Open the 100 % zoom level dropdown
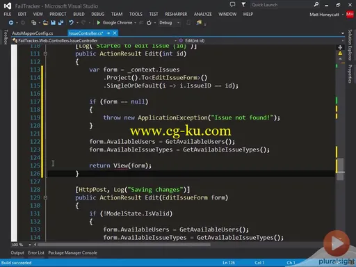The height and width of the screenshot is (267, 356). 30,245
